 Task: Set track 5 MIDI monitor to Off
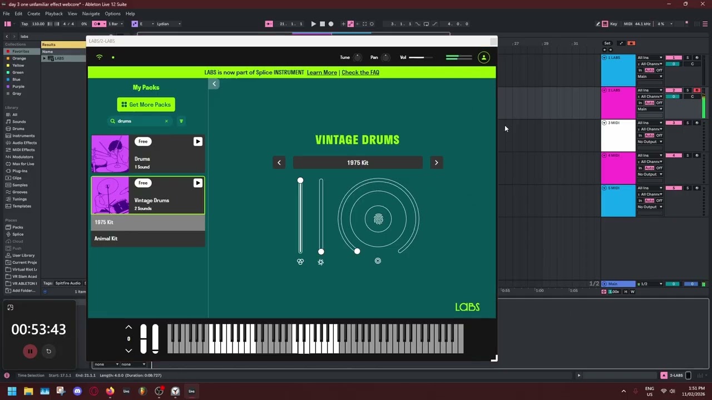pos(659,201)
